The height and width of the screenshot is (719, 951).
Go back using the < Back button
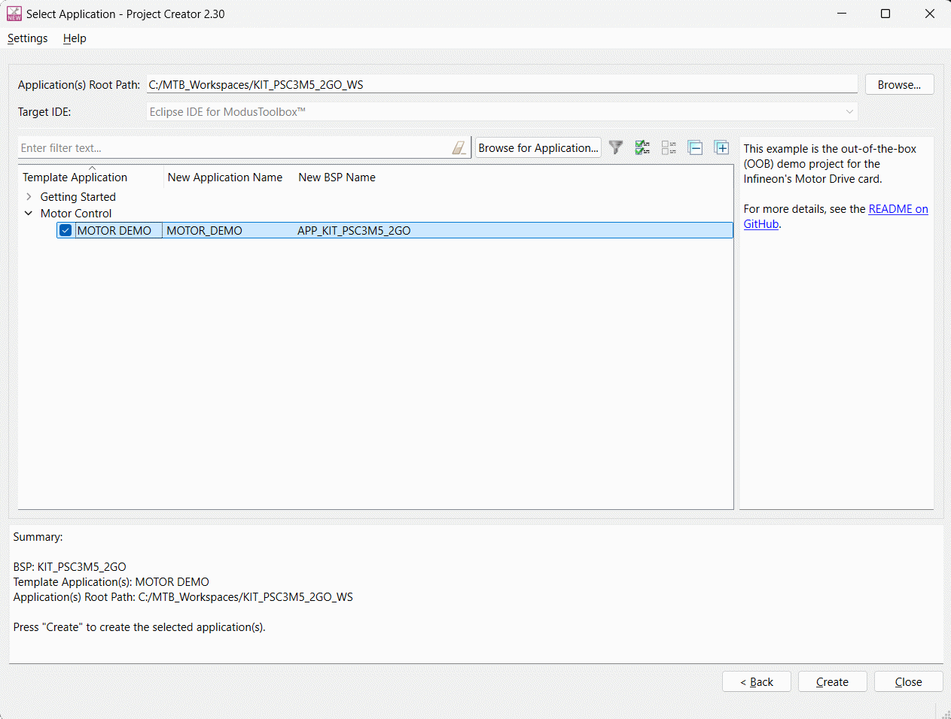click(756, 681)
